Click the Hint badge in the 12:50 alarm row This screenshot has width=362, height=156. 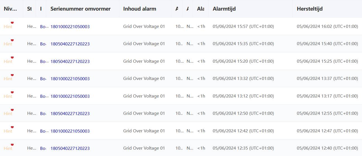click(x=8, y=113)
